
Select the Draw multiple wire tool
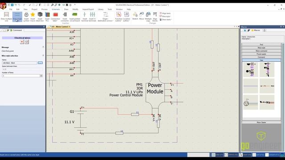point(6,17)
